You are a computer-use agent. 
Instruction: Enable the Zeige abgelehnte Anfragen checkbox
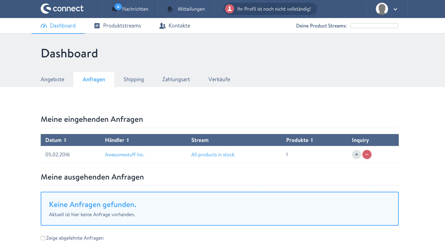pos(43,238)
